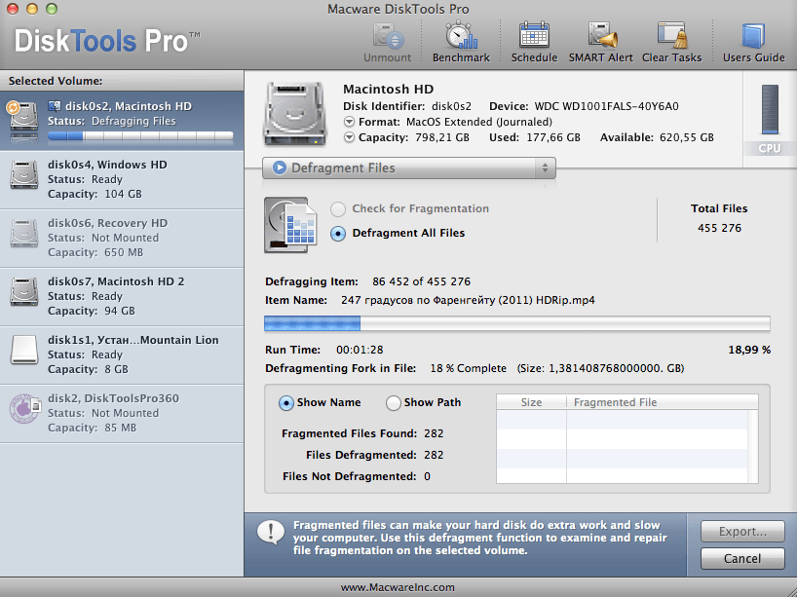Open the Defragment Files function dropdown
The height and width of the screenshot is (597, 797).
tap(408, 168)
